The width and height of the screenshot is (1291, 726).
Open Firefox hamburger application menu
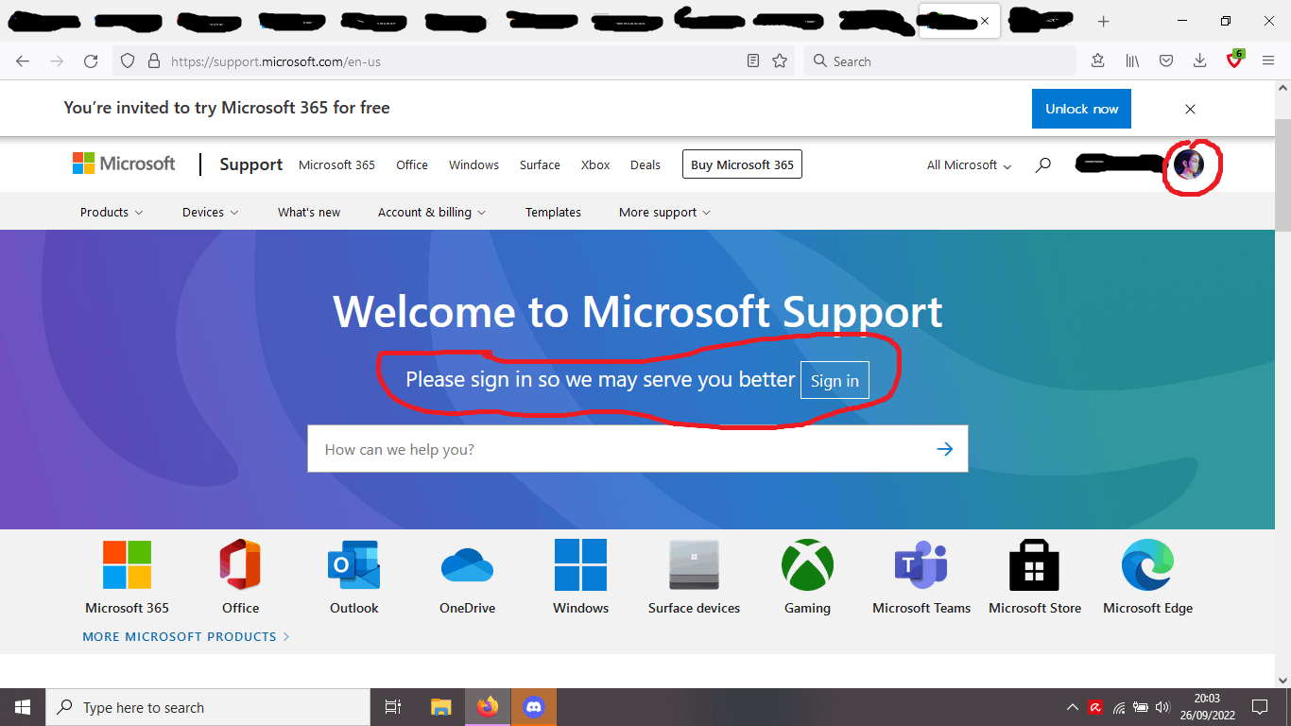coord(1268,61)
